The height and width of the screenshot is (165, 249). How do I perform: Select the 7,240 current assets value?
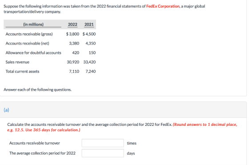(x=91, y=72)
